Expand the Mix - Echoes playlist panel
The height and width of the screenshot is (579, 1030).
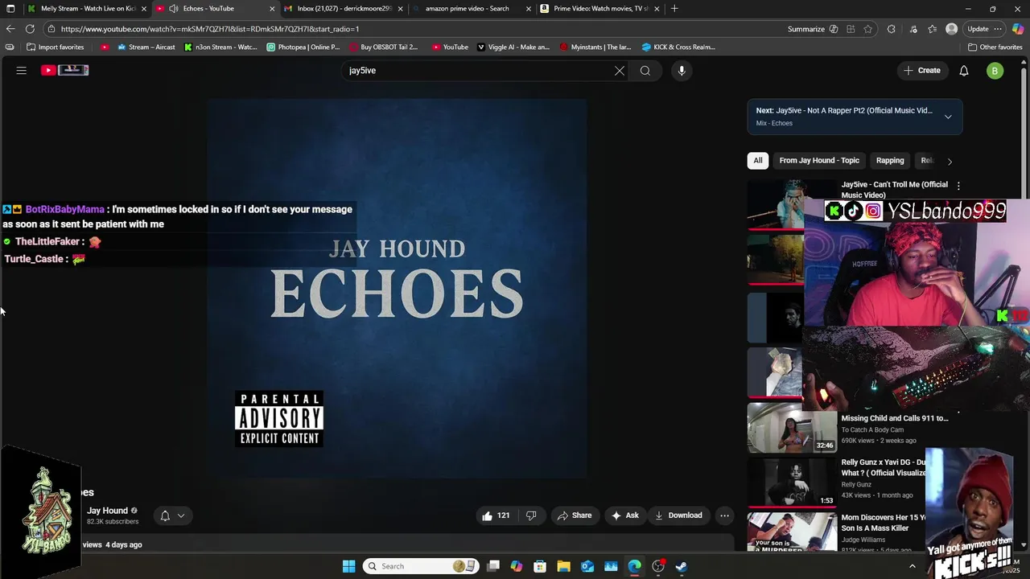948,117
